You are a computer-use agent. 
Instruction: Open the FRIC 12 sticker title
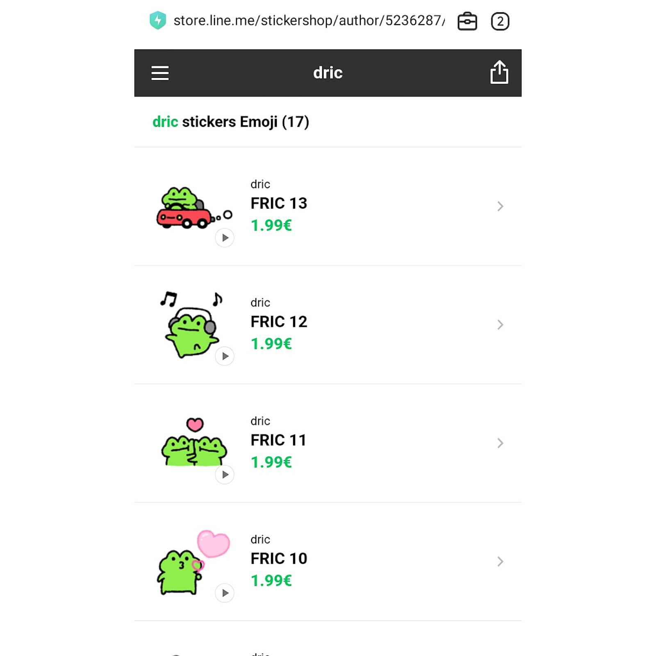coord(279,322)
